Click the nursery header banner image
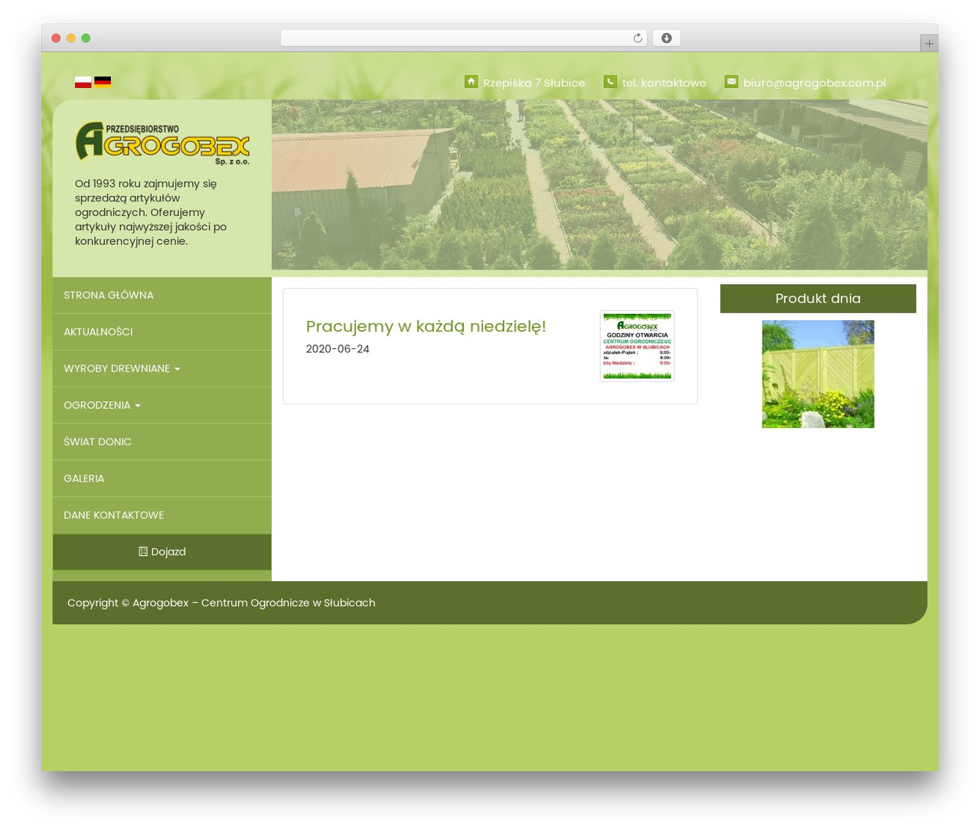This screenshot has height=830, width=980. click(x=599, y=185)
